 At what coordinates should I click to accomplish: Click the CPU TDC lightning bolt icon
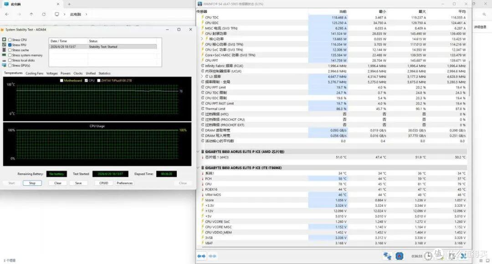(203, 17)
